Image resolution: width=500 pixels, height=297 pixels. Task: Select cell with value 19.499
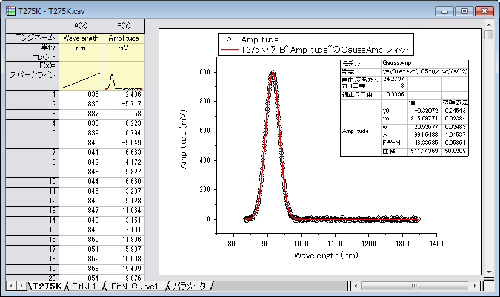coord(124,269)
